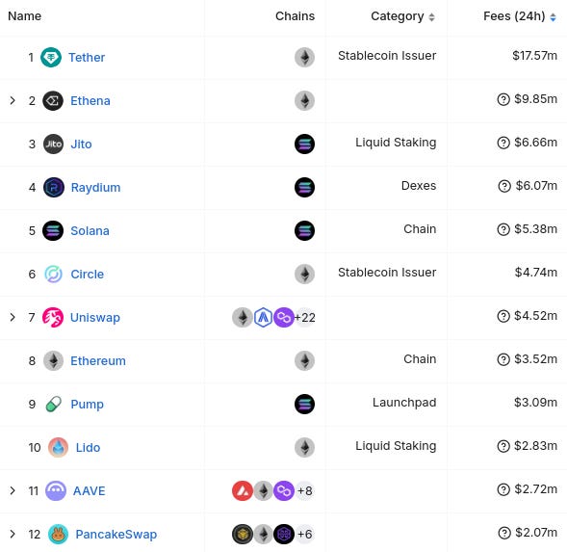
Task: Expand the Ethena row
Action: pos(13,100)
